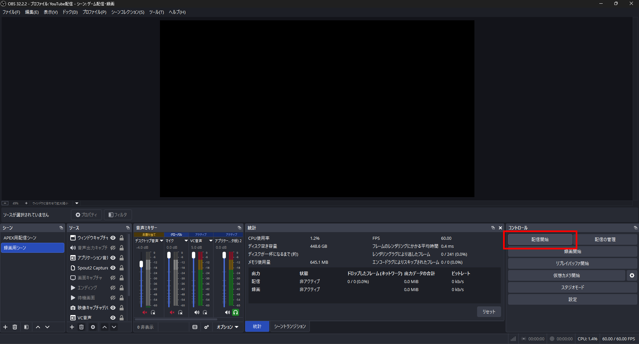Open source properties gear in Sources toolbar
The image size is (639, 344).
pyautogui.click(x=93, y=327)
